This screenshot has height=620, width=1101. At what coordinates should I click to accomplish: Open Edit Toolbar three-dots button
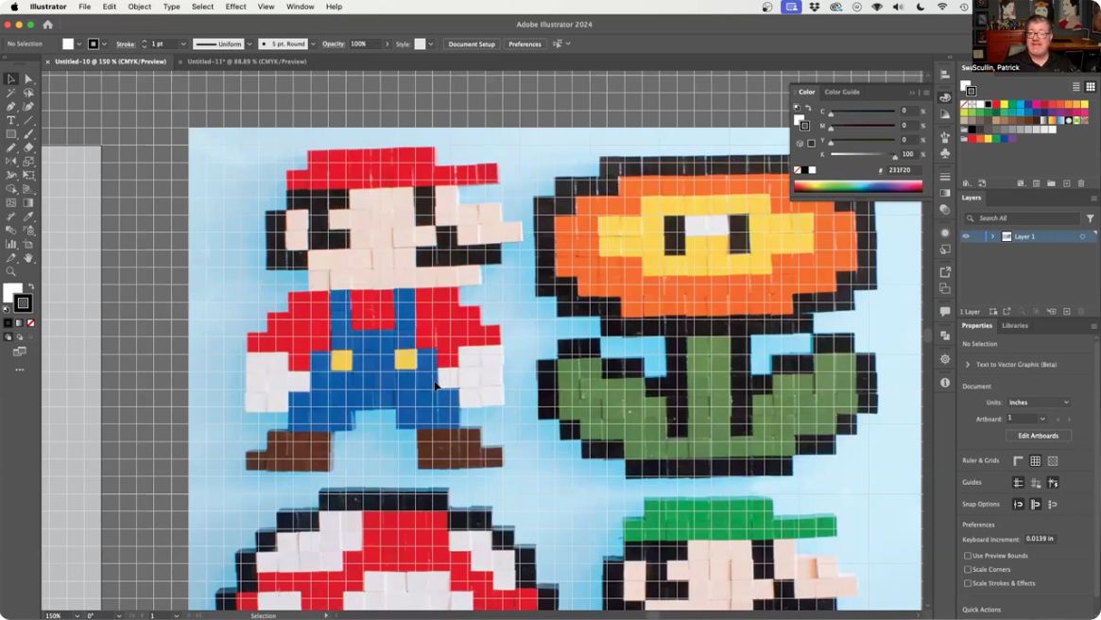20,370
